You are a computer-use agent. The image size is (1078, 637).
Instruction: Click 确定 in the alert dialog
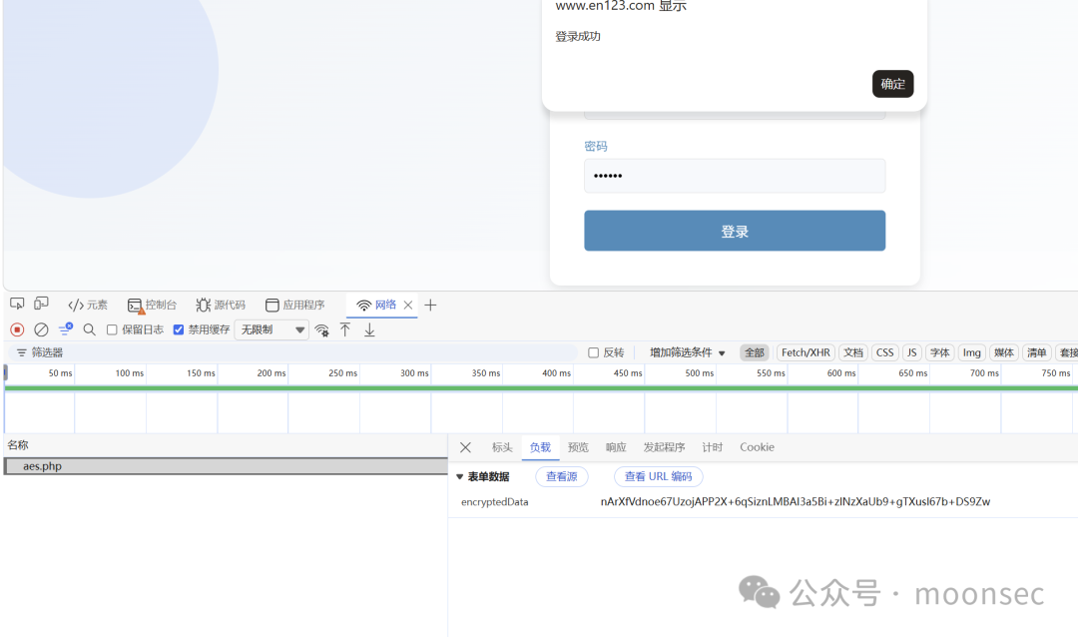pyautogui.click(x=892, y=84)
